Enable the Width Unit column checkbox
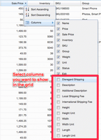This screenshot has width=101, height=140. pyautogui.click(x=58, y=124)
